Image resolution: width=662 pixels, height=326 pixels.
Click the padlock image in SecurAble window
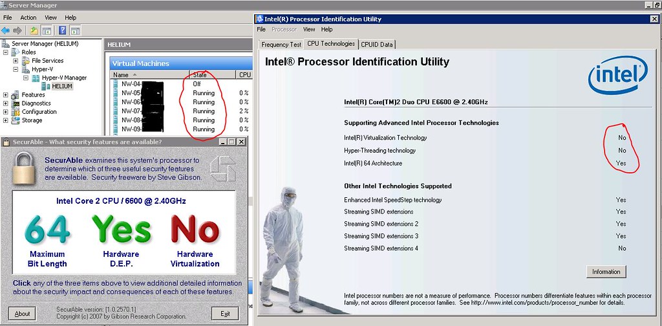(x=24, y=168)
